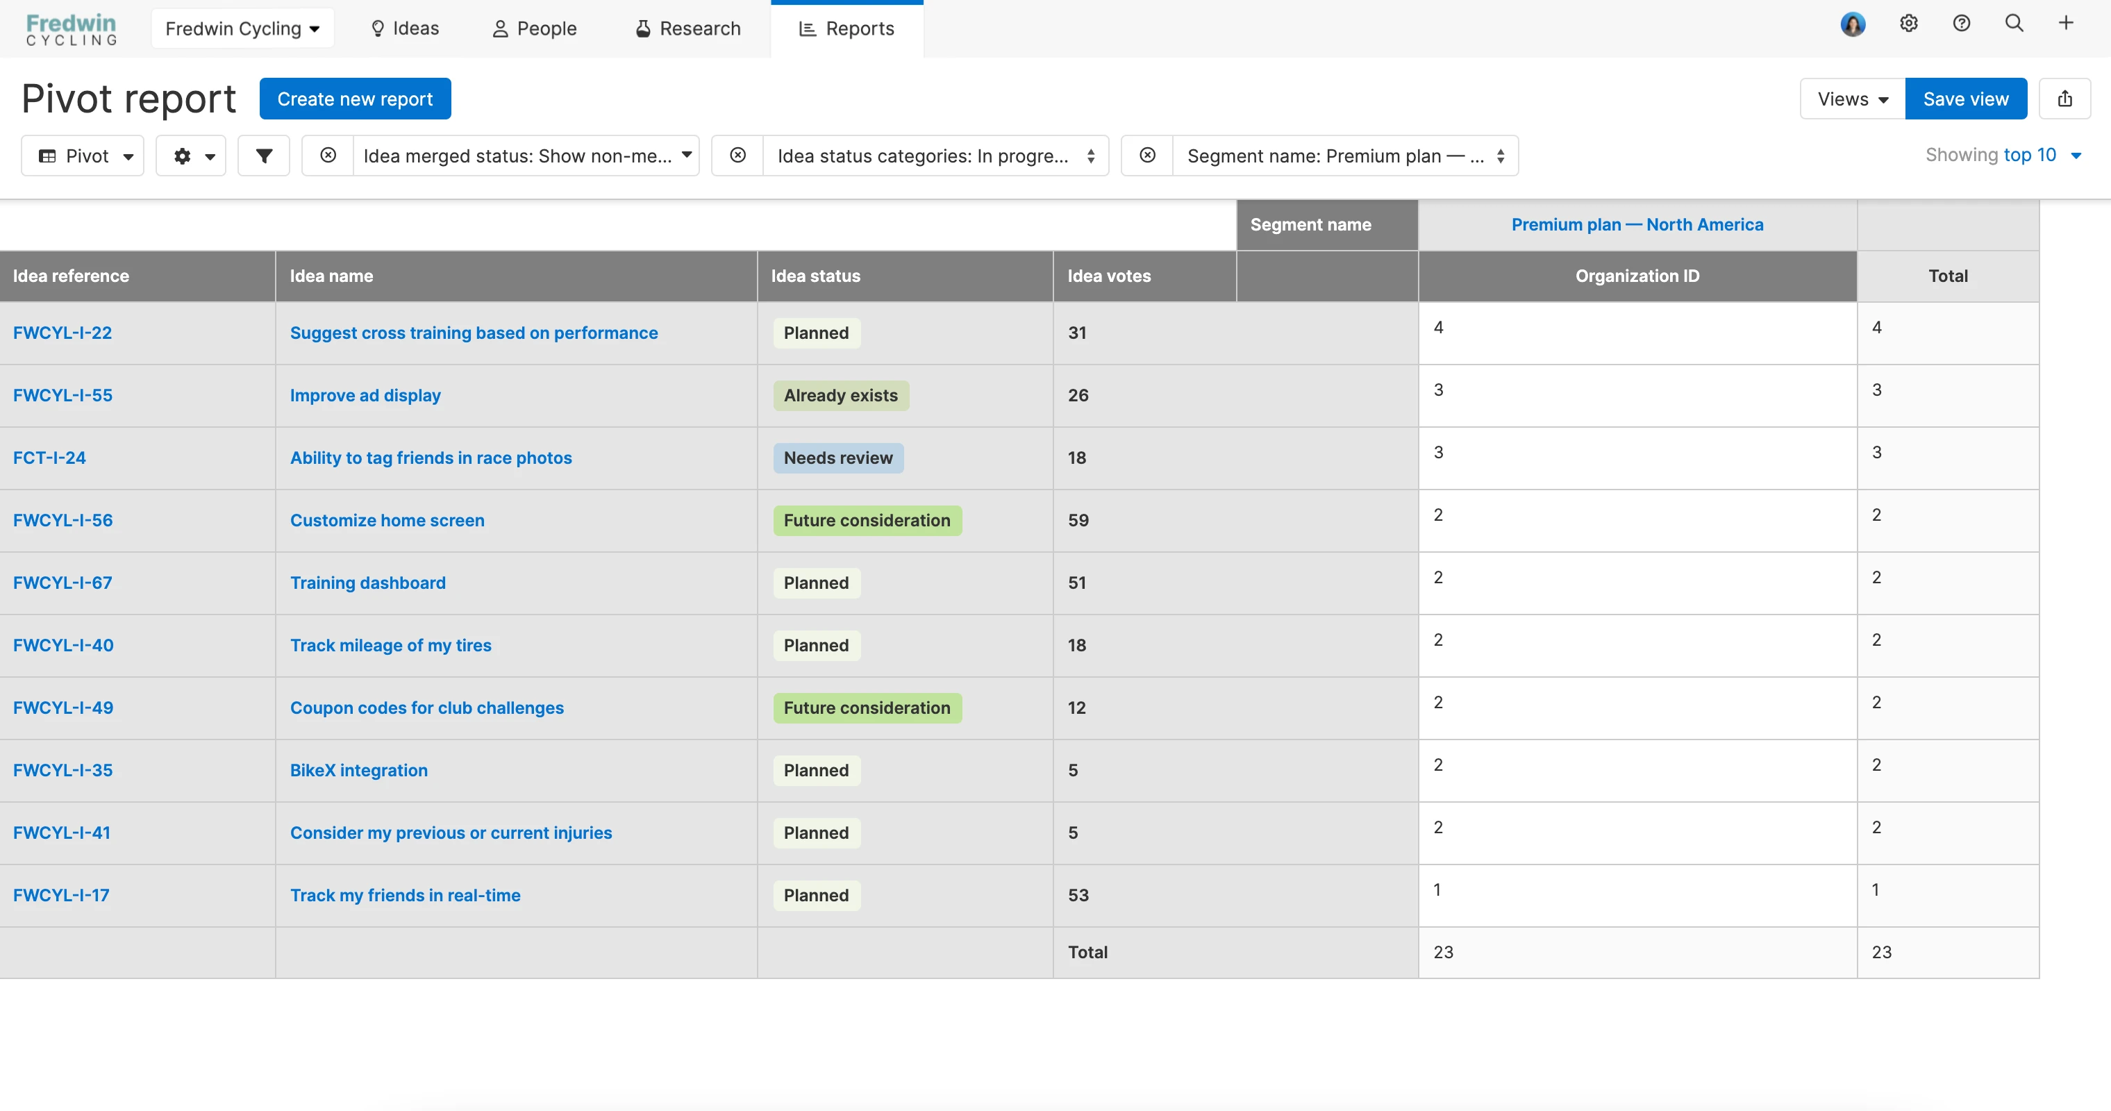Open the report settings gear menu
The height and width of the screenshot is (1111, 2111).
coord(191,156)
